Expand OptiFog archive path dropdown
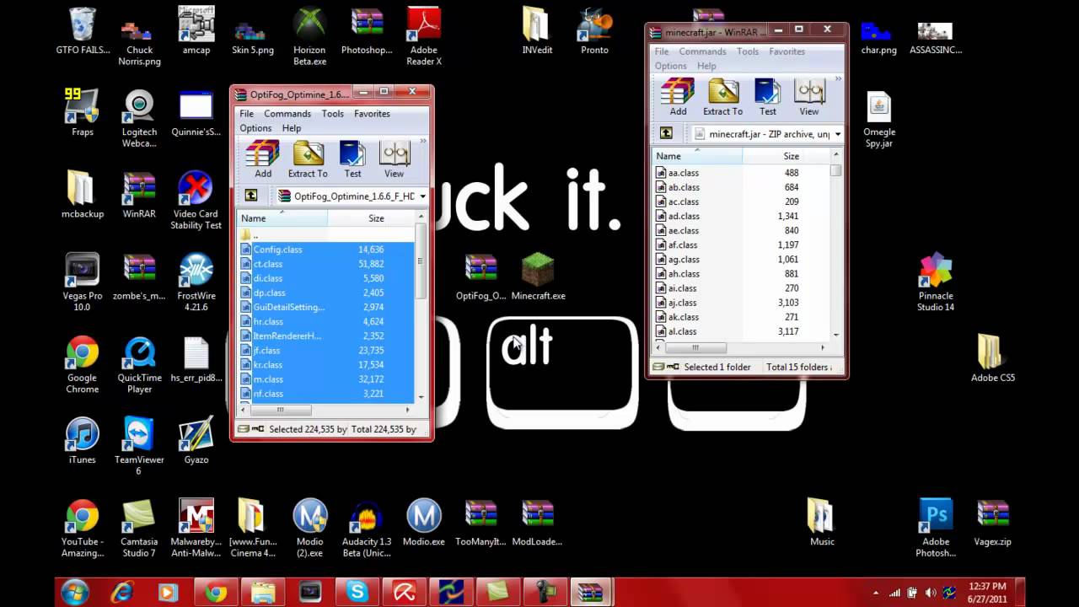Screen dimensions: 1079x607 [x=422, y=196]
